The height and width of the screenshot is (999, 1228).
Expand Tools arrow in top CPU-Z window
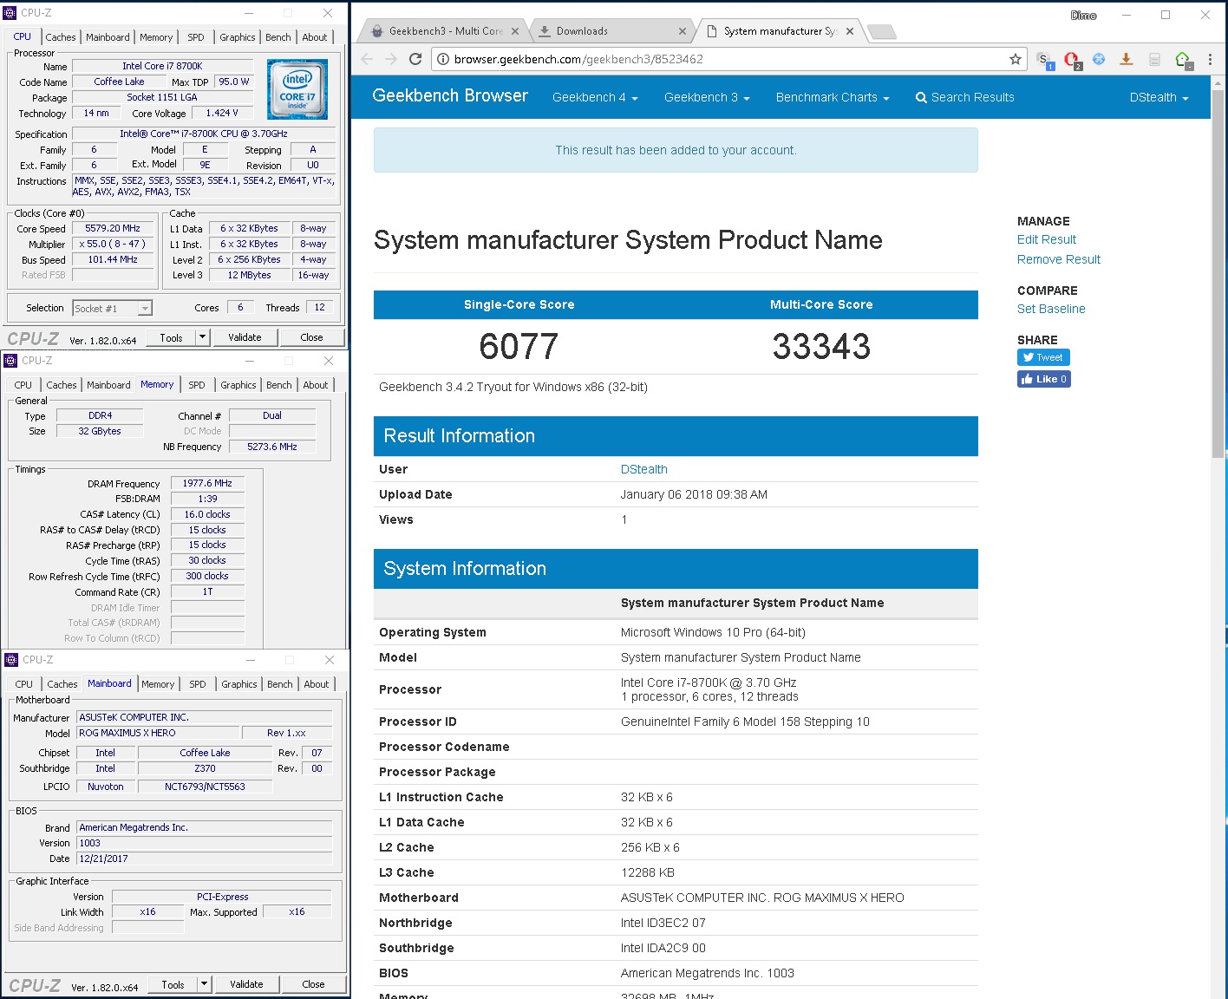click(203, 337)
